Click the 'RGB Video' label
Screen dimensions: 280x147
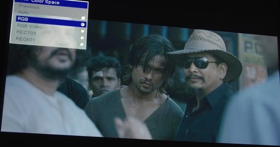tap(30, 26)
